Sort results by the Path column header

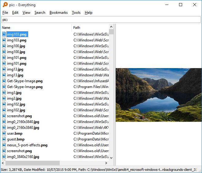(x=90, y=28)
